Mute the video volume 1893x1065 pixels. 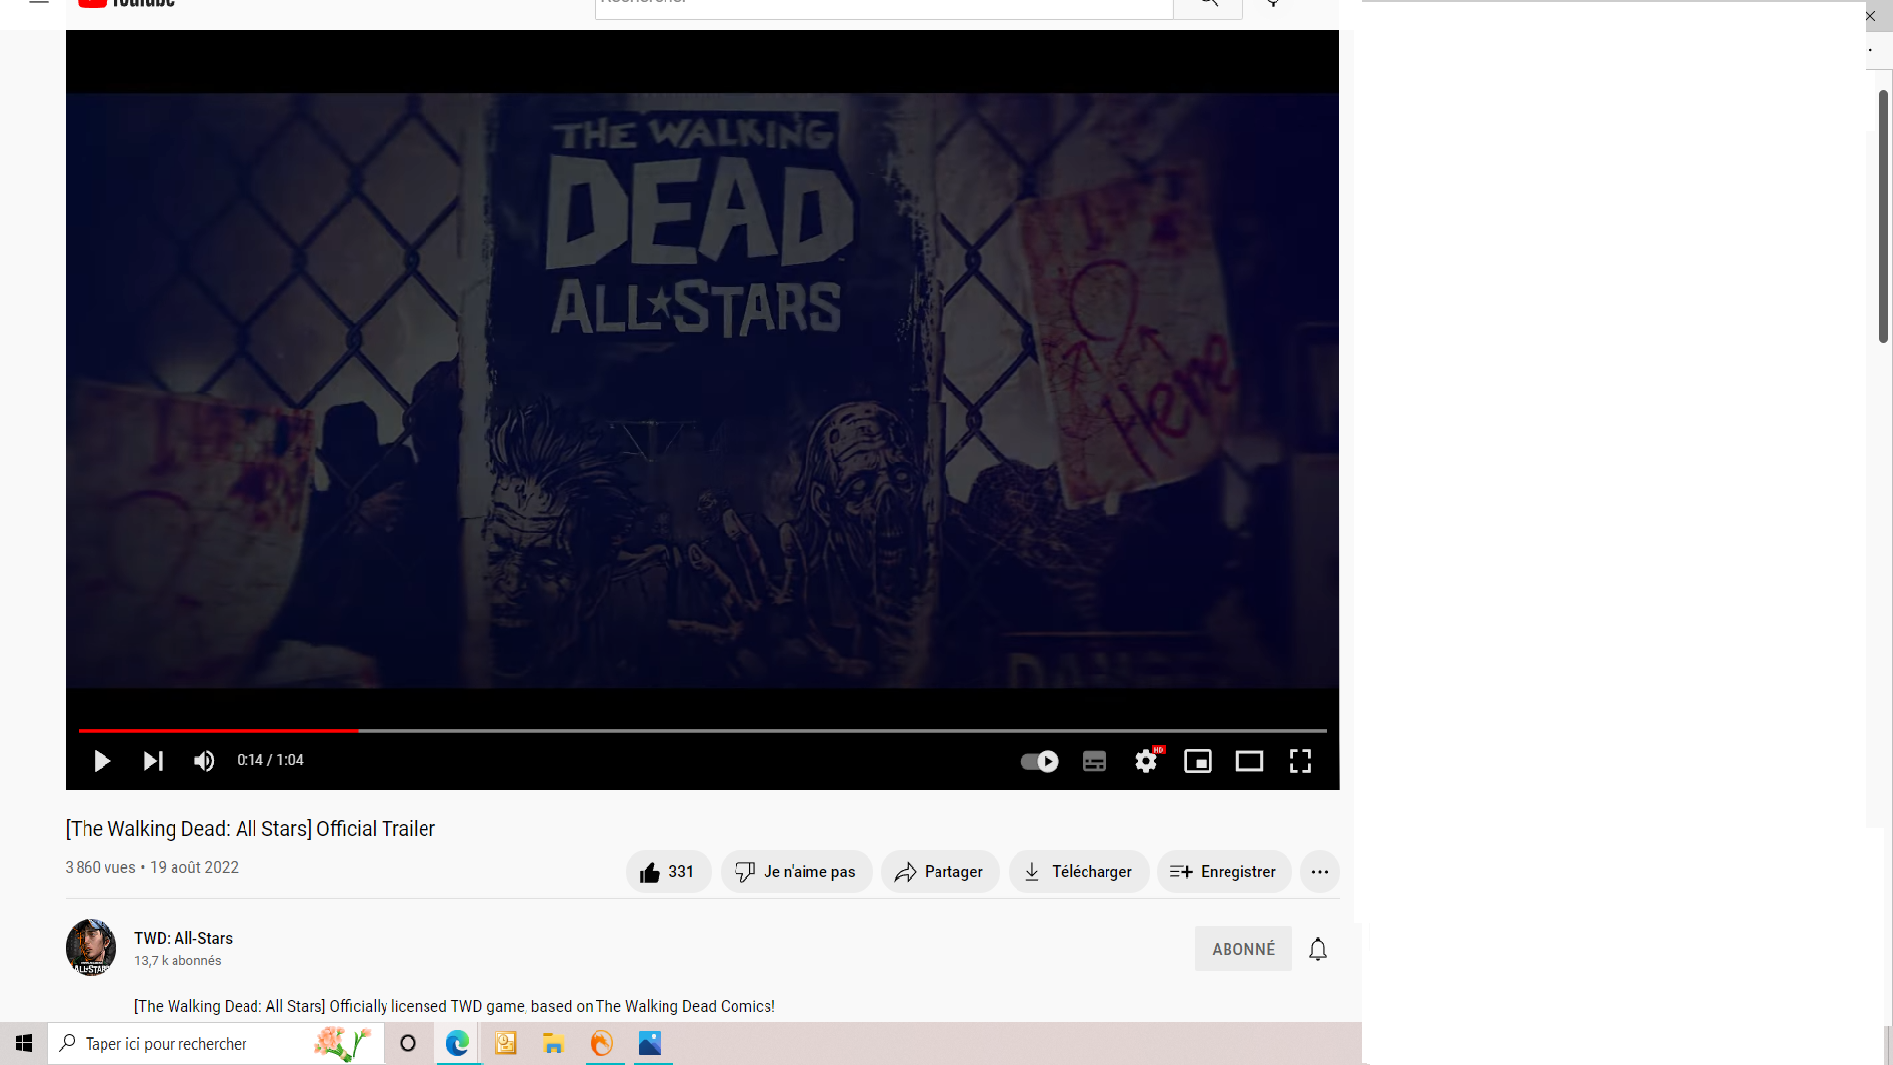click(204, 761)
